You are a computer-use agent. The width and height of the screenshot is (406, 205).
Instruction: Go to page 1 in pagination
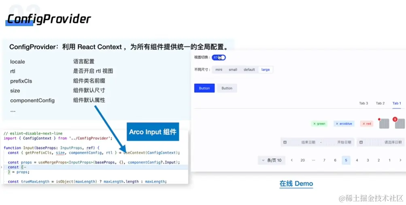pos(389,160)
